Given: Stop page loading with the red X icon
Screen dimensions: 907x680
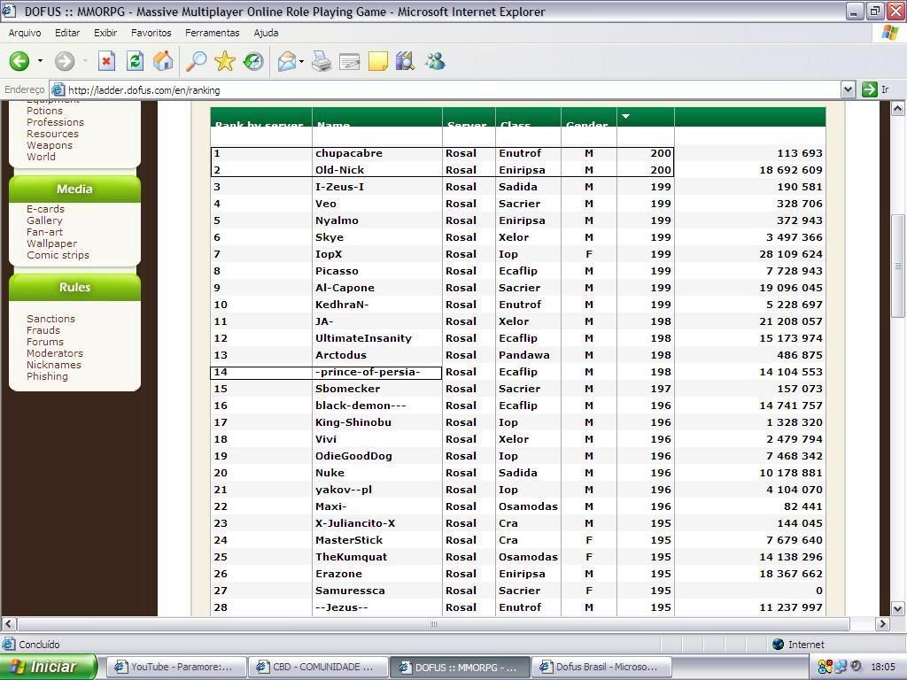Looking at the screenshot, I should click(106, 61).
